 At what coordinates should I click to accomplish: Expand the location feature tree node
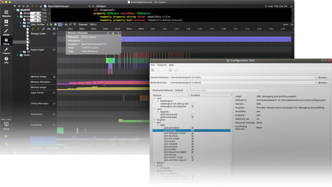click(x=155, y=120)
